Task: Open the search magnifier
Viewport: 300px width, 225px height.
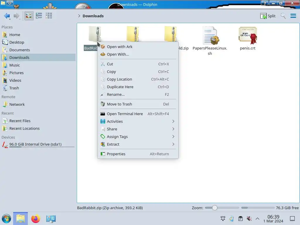Action: (283, 16)
